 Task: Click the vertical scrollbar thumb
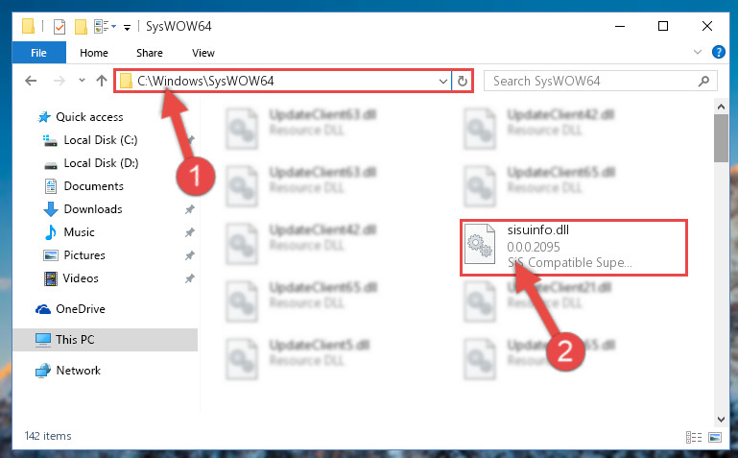click(721, 138)
